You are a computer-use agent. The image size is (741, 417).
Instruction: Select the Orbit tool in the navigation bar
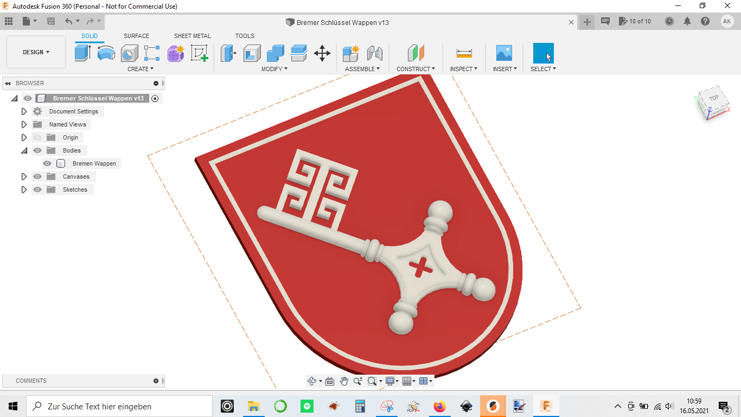[x=313, y=381]
